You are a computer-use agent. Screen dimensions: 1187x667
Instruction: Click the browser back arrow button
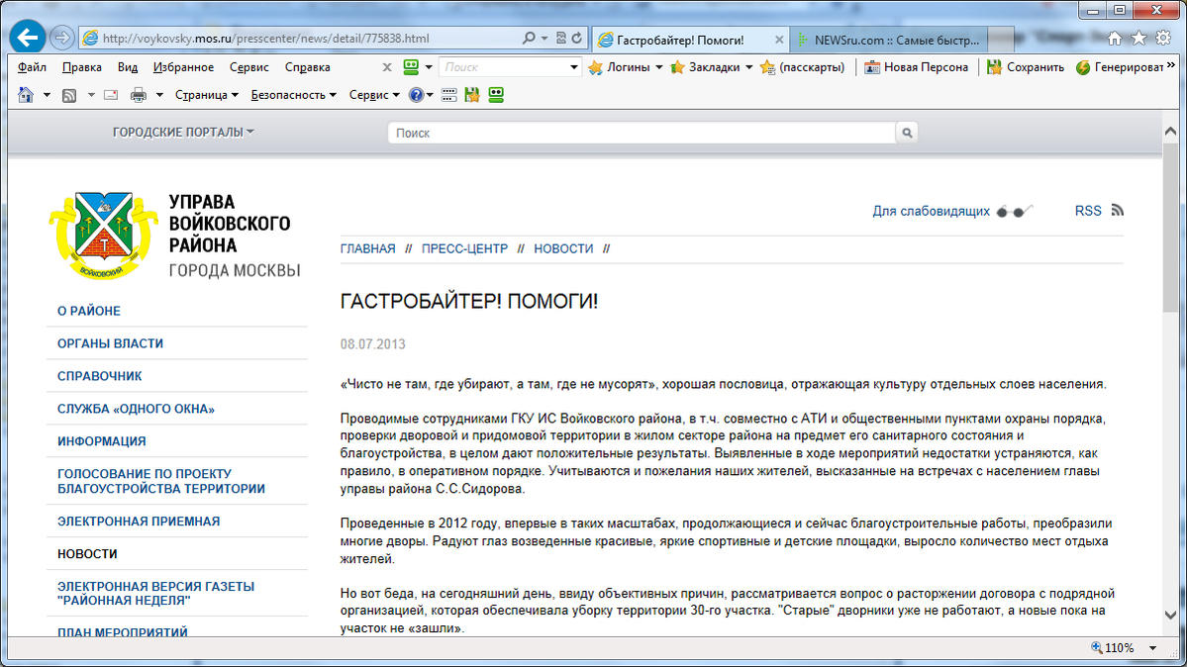[27, 39]
